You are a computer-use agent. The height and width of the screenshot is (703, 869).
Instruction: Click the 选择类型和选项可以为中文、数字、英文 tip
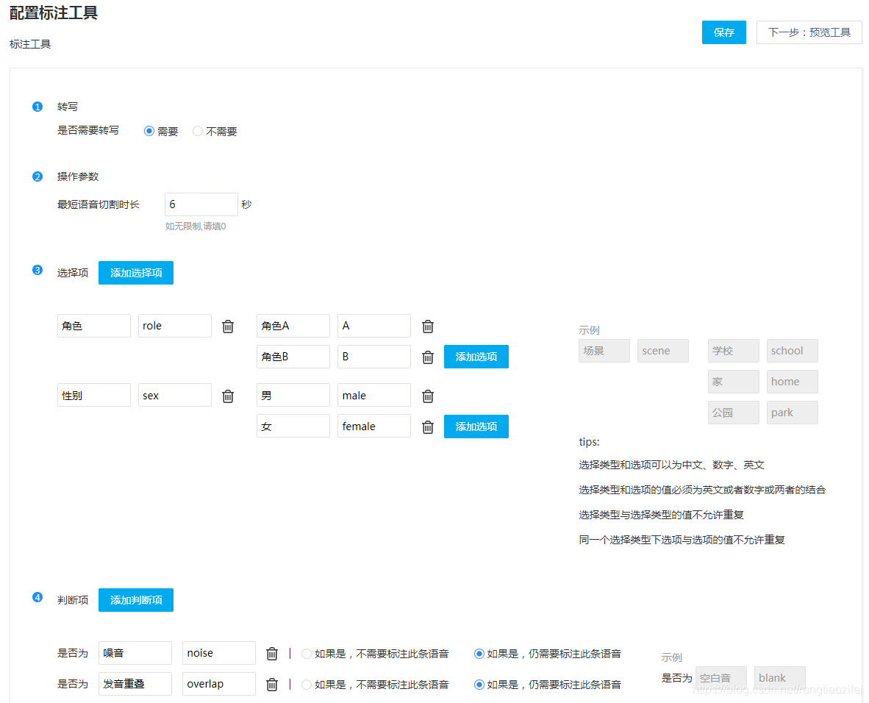(672, 465)
